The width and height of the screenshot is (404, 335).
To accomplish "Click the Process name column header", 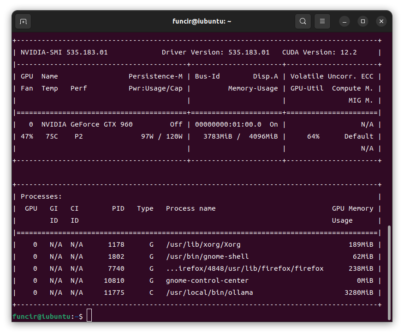I will click(190, 208).
